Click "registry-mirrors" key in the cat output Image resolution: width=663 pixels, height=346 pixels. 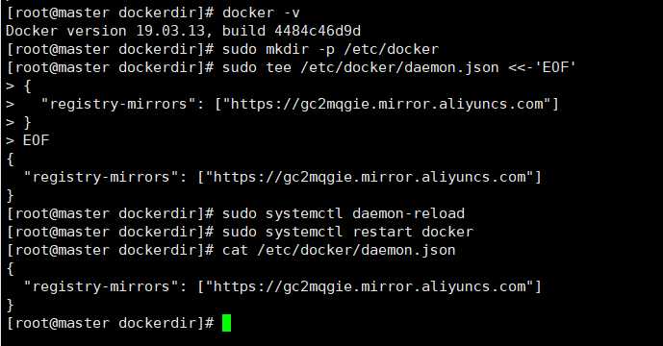101,286
